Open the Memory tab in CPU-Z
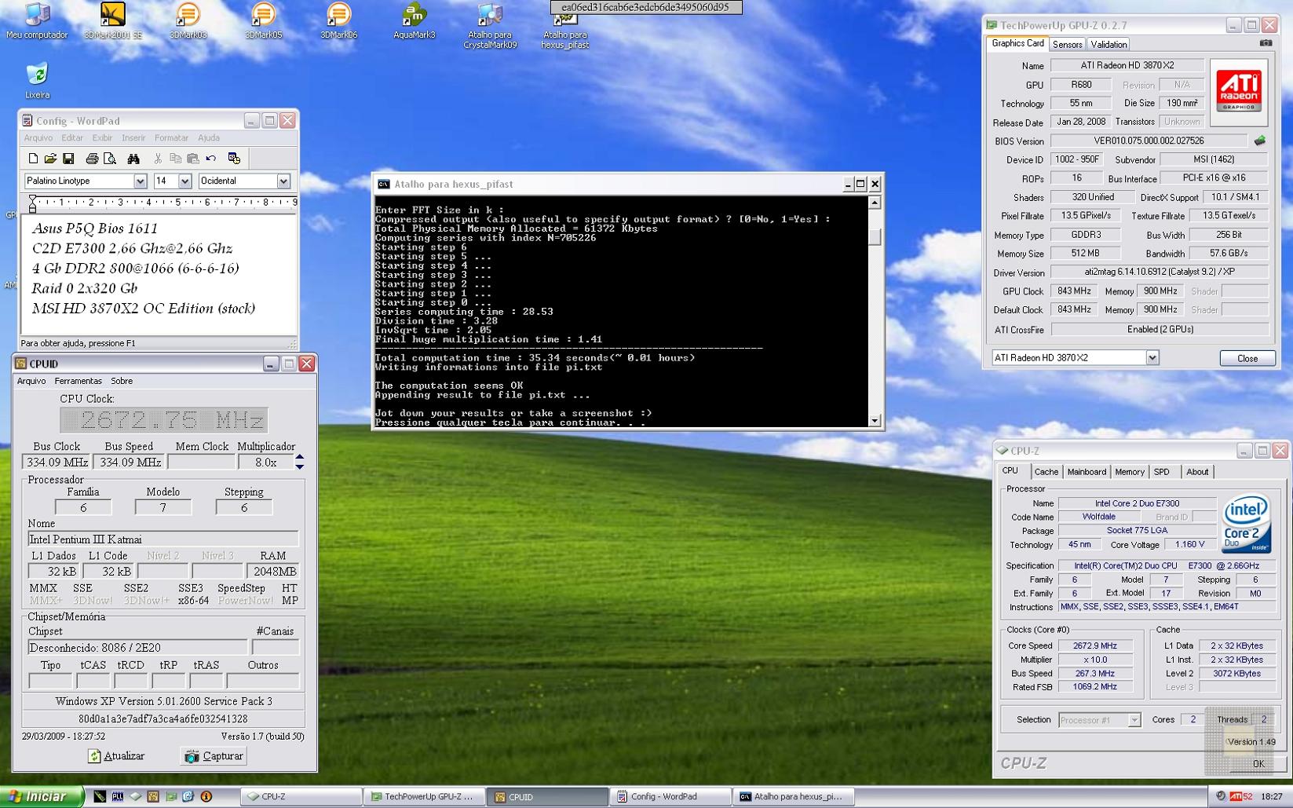The width and height of the screenshot is (1293, 808). click(1129, 472)
